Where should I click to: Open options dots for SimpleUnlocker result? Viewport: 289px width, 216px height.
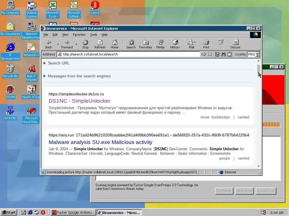click(234, 118)
